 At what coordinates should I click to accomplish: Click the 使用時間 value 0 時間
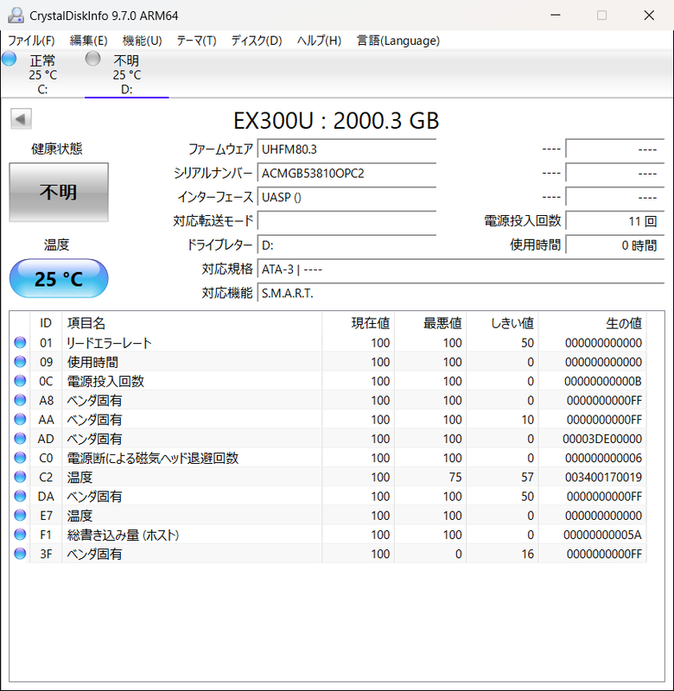pyautogui.click(x=615, y=245)
